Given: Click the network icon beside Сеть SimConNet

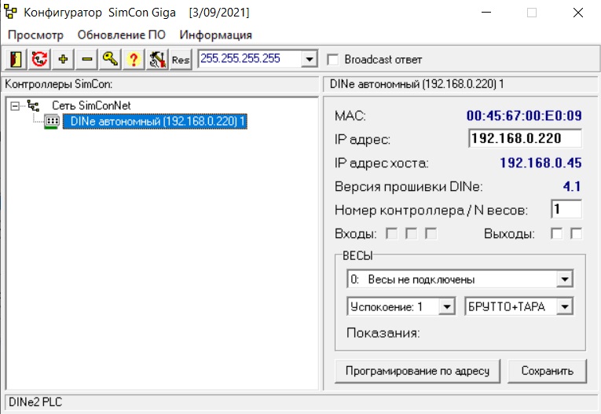Looking at the screenshot, I should (33, 105).
